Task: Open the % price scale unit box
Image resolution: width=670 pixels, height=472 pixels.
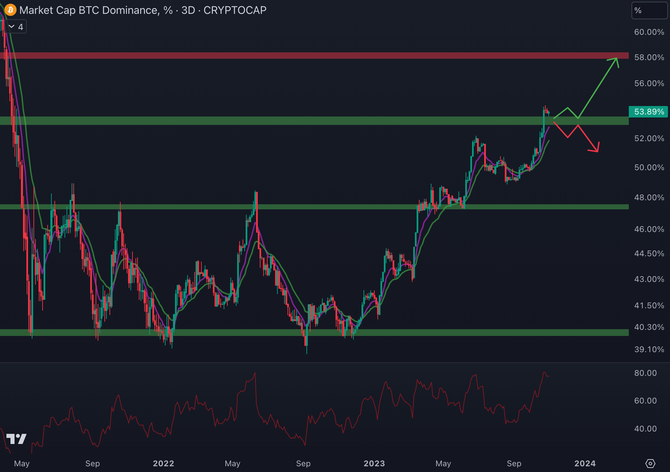Action: 649,10
